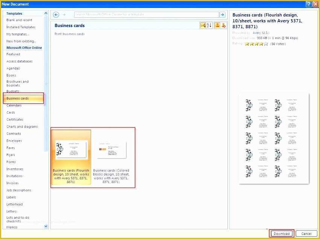Image resolution: width=320 pixels, height=239 pixels.
Task: Open the Help question mark button
Action: (x=309, y=4)
